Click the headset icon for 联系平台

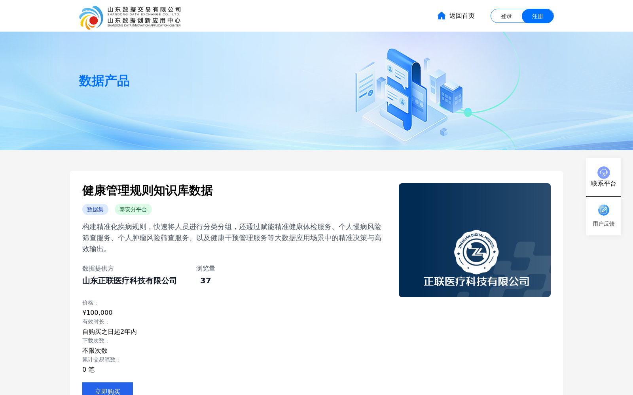(604, 173)
